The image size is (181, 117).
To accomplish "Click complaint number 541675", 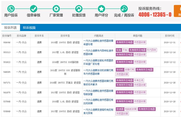I will pyautogui.click(x=7, y=92).
